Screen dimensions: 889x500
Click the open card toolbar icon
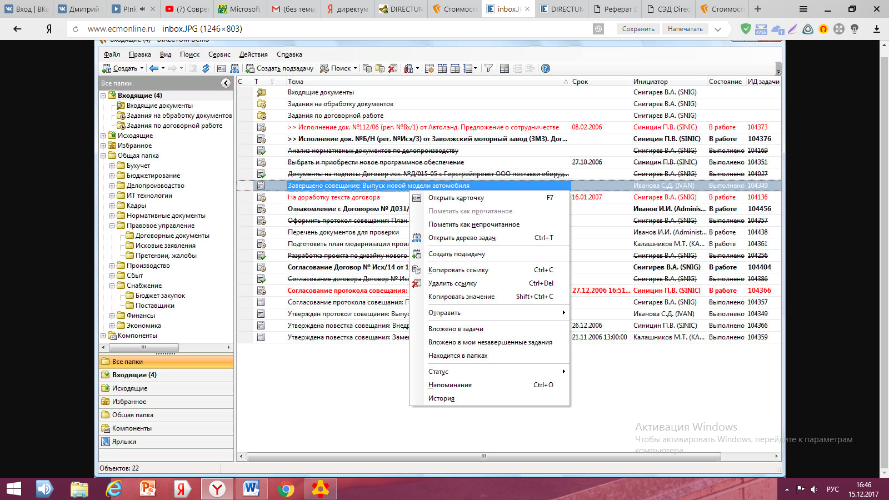222,68
